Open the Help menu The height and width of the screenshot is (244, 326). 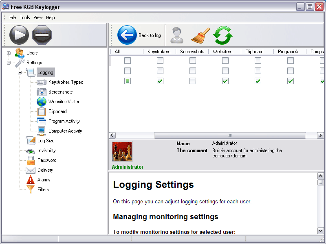coord(50,17)
